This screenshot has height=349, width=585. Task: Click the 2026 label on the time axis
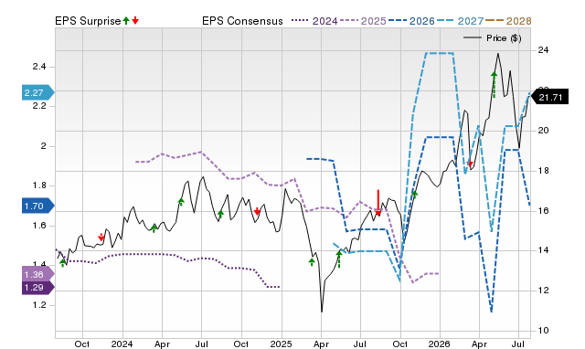tap(439, 344)
